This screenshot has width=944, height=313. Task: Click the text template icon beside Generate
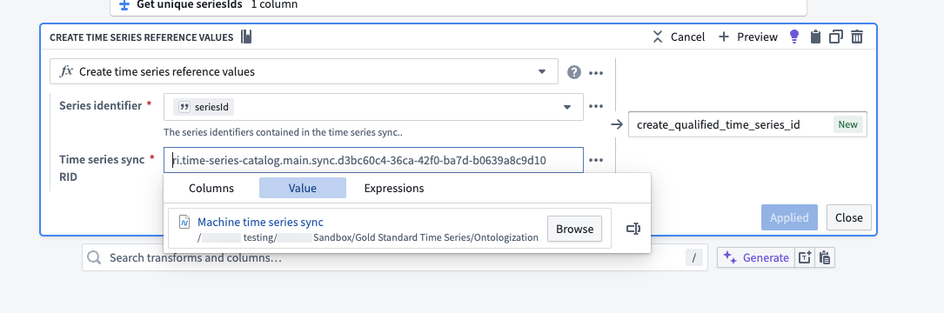[x=804, y=257]
